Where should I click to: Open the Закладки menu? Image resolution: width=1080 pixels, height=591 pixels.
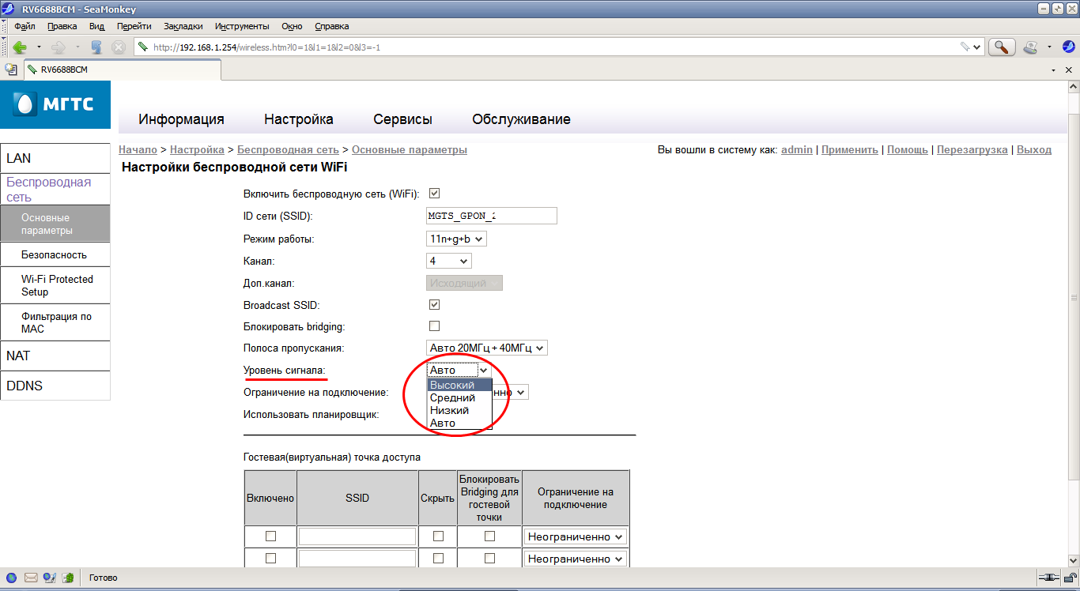[x=183, y=26]
